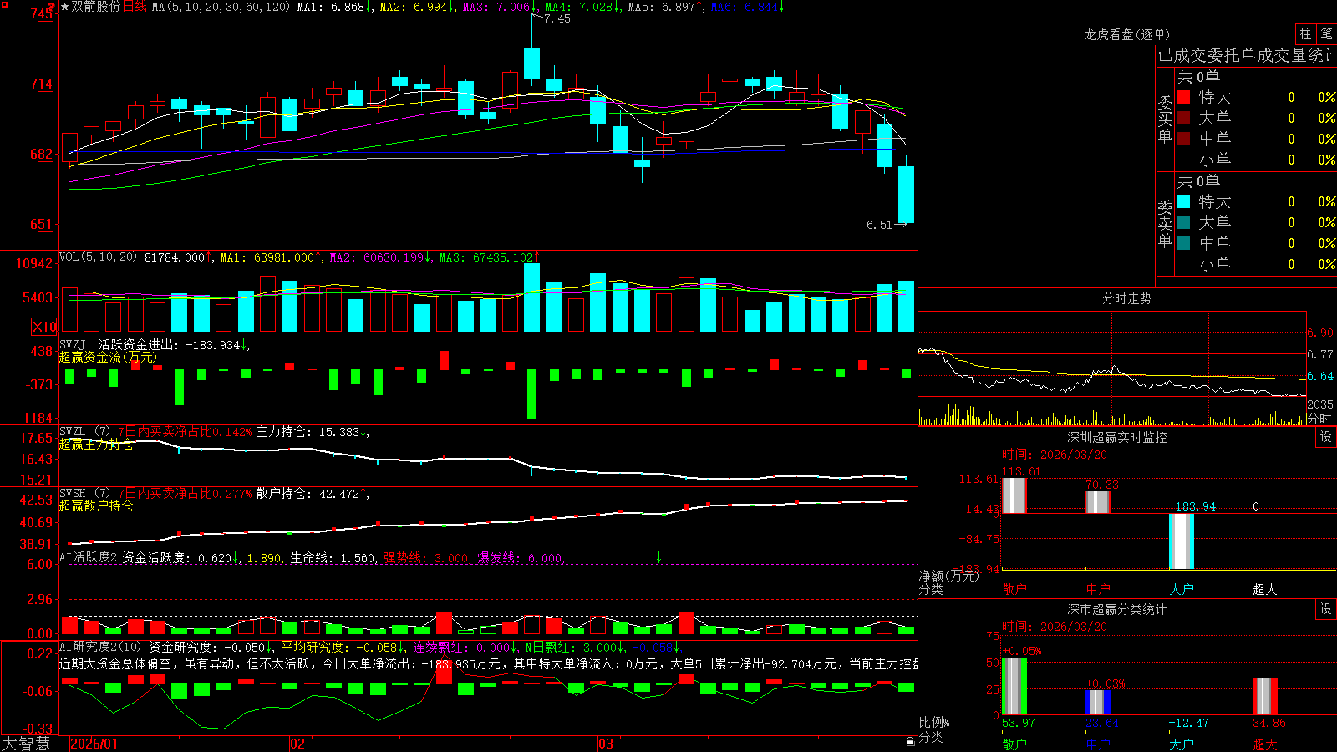Click 超赢散户持仓 label
This screenshot has height=752, width=1337.
tap(96, 506)
